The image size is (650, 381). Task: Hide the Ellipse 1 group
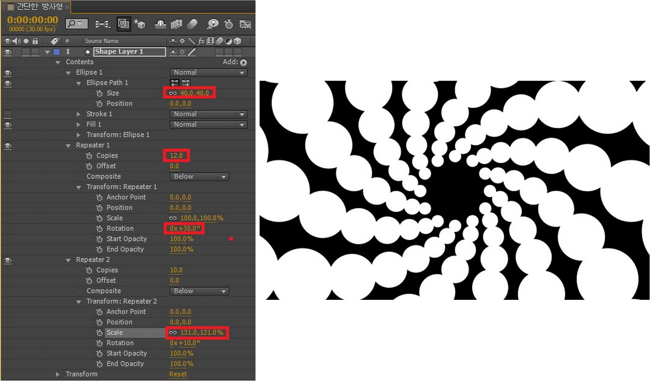pos(8,73)
